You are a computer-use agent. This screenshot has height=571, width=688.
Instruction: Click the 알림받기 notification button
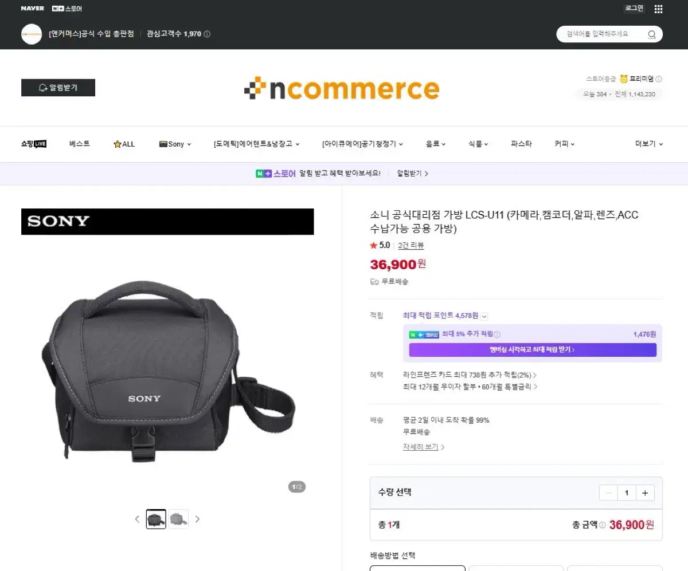(58, 88)
